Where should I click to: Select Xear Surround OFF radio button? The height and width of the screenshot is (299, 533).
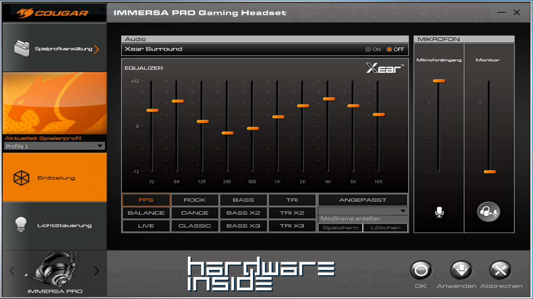[x=389, y=49]
